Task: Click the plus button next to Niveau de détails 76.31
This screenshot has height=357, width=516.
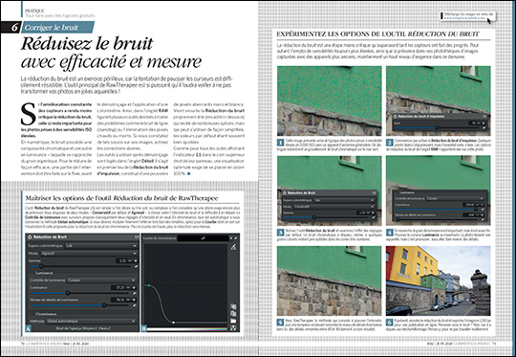Action: coord(134,300)
